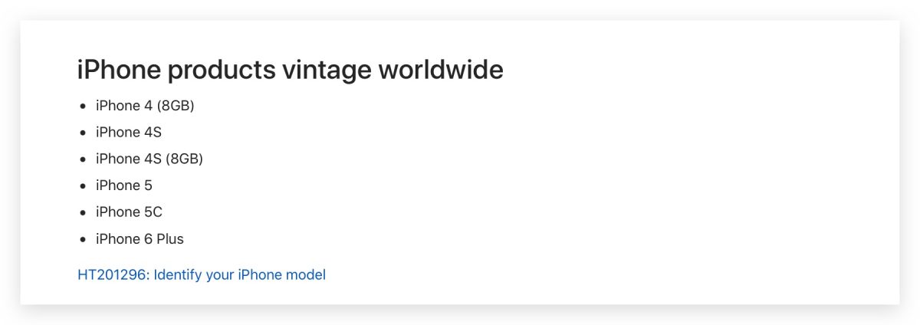Select the iPhone 5C list entry

(129, 212)
